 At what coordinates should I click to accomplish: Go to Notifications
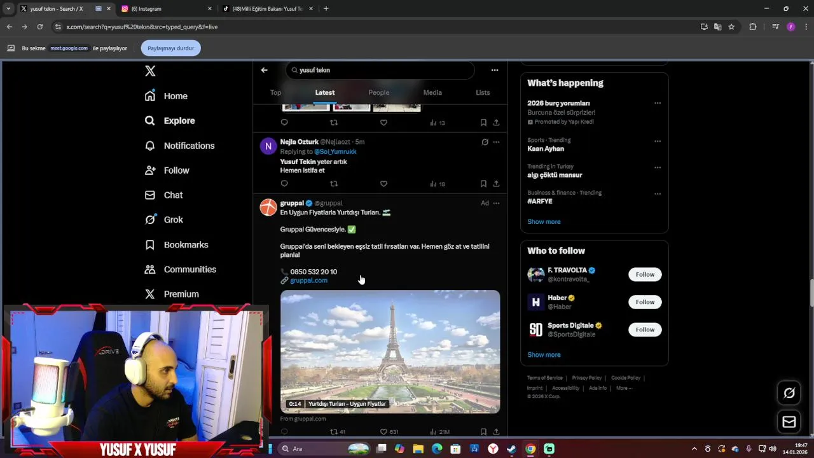tap(179, 146)
